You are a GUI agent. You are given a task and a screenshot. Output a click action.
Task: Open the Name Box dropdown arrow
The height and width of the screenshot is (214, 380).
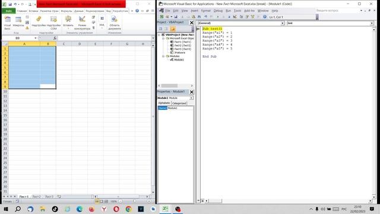click(36, 38)
